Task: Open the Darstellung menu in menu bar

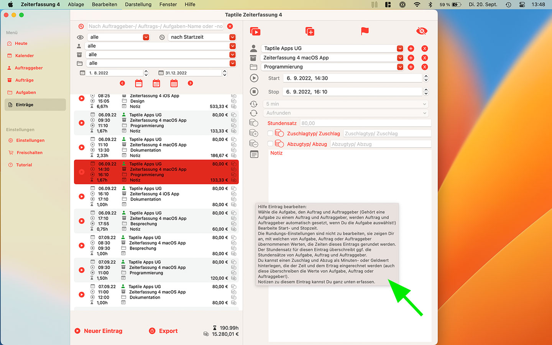Action: pos(138,5)
